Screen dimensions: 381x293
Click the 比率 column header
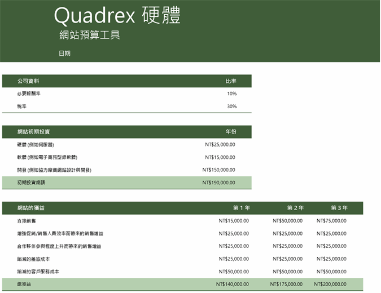click(231, 81)
